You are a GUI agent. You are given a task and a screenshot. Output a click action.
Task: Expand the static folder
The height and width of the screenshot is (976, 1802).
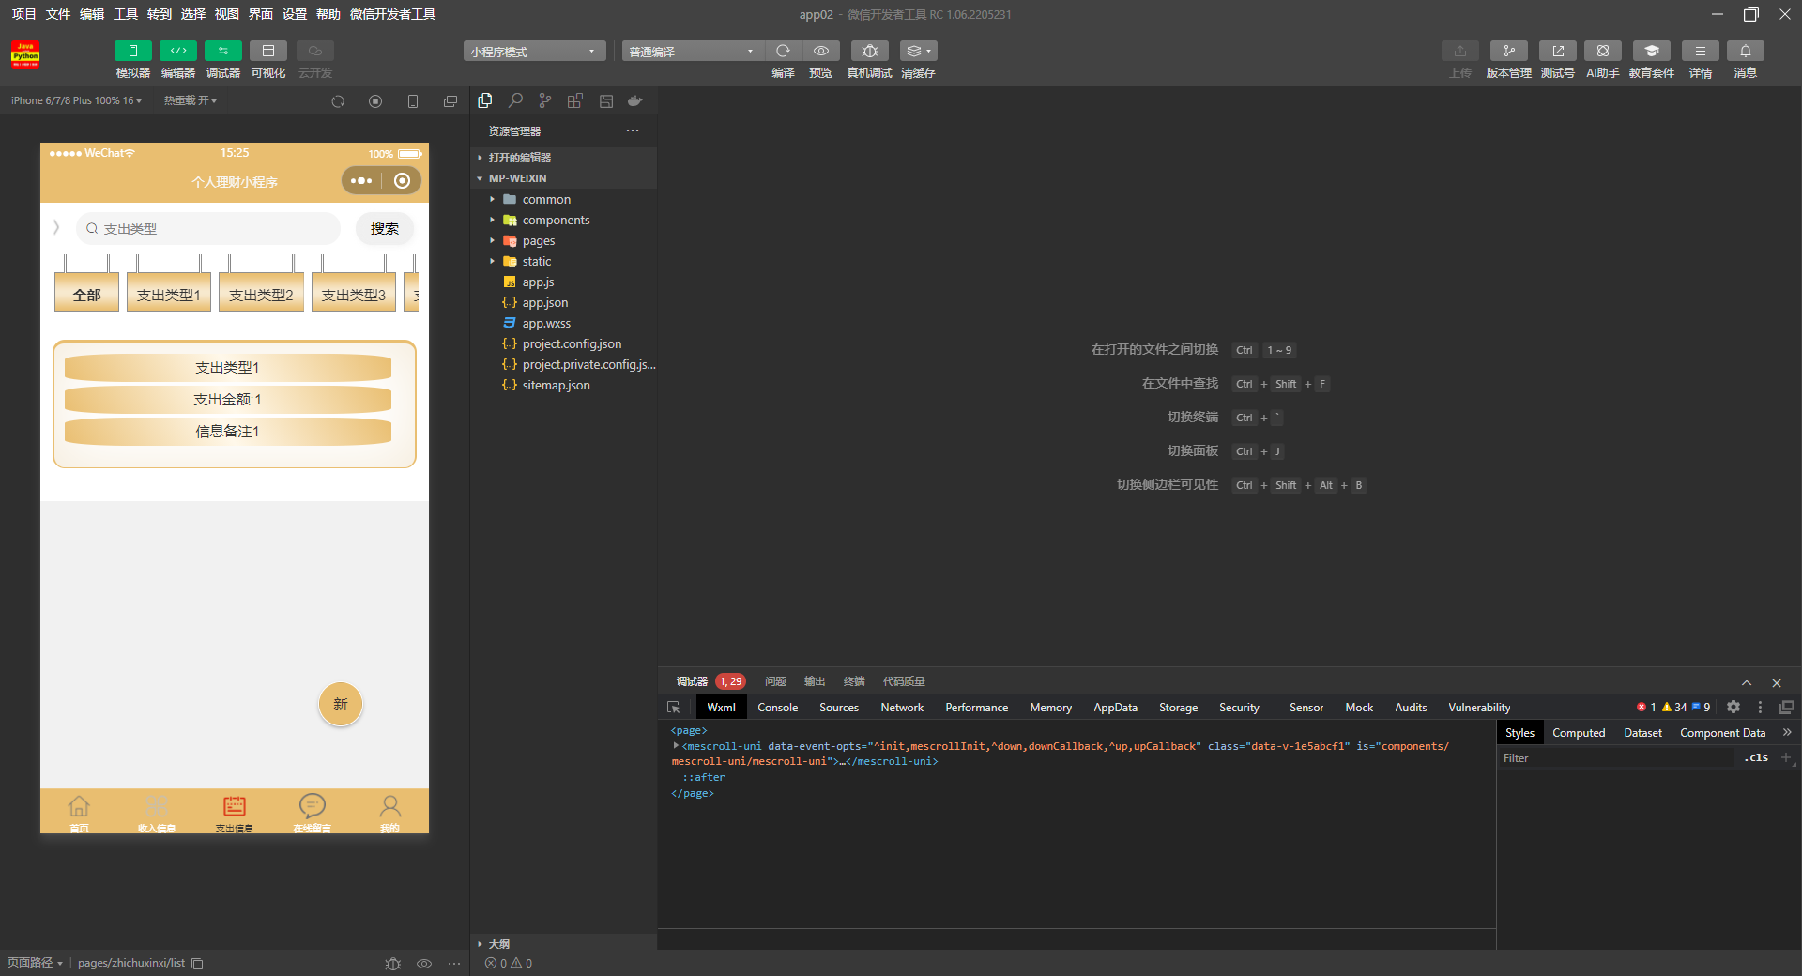[563, 261]
